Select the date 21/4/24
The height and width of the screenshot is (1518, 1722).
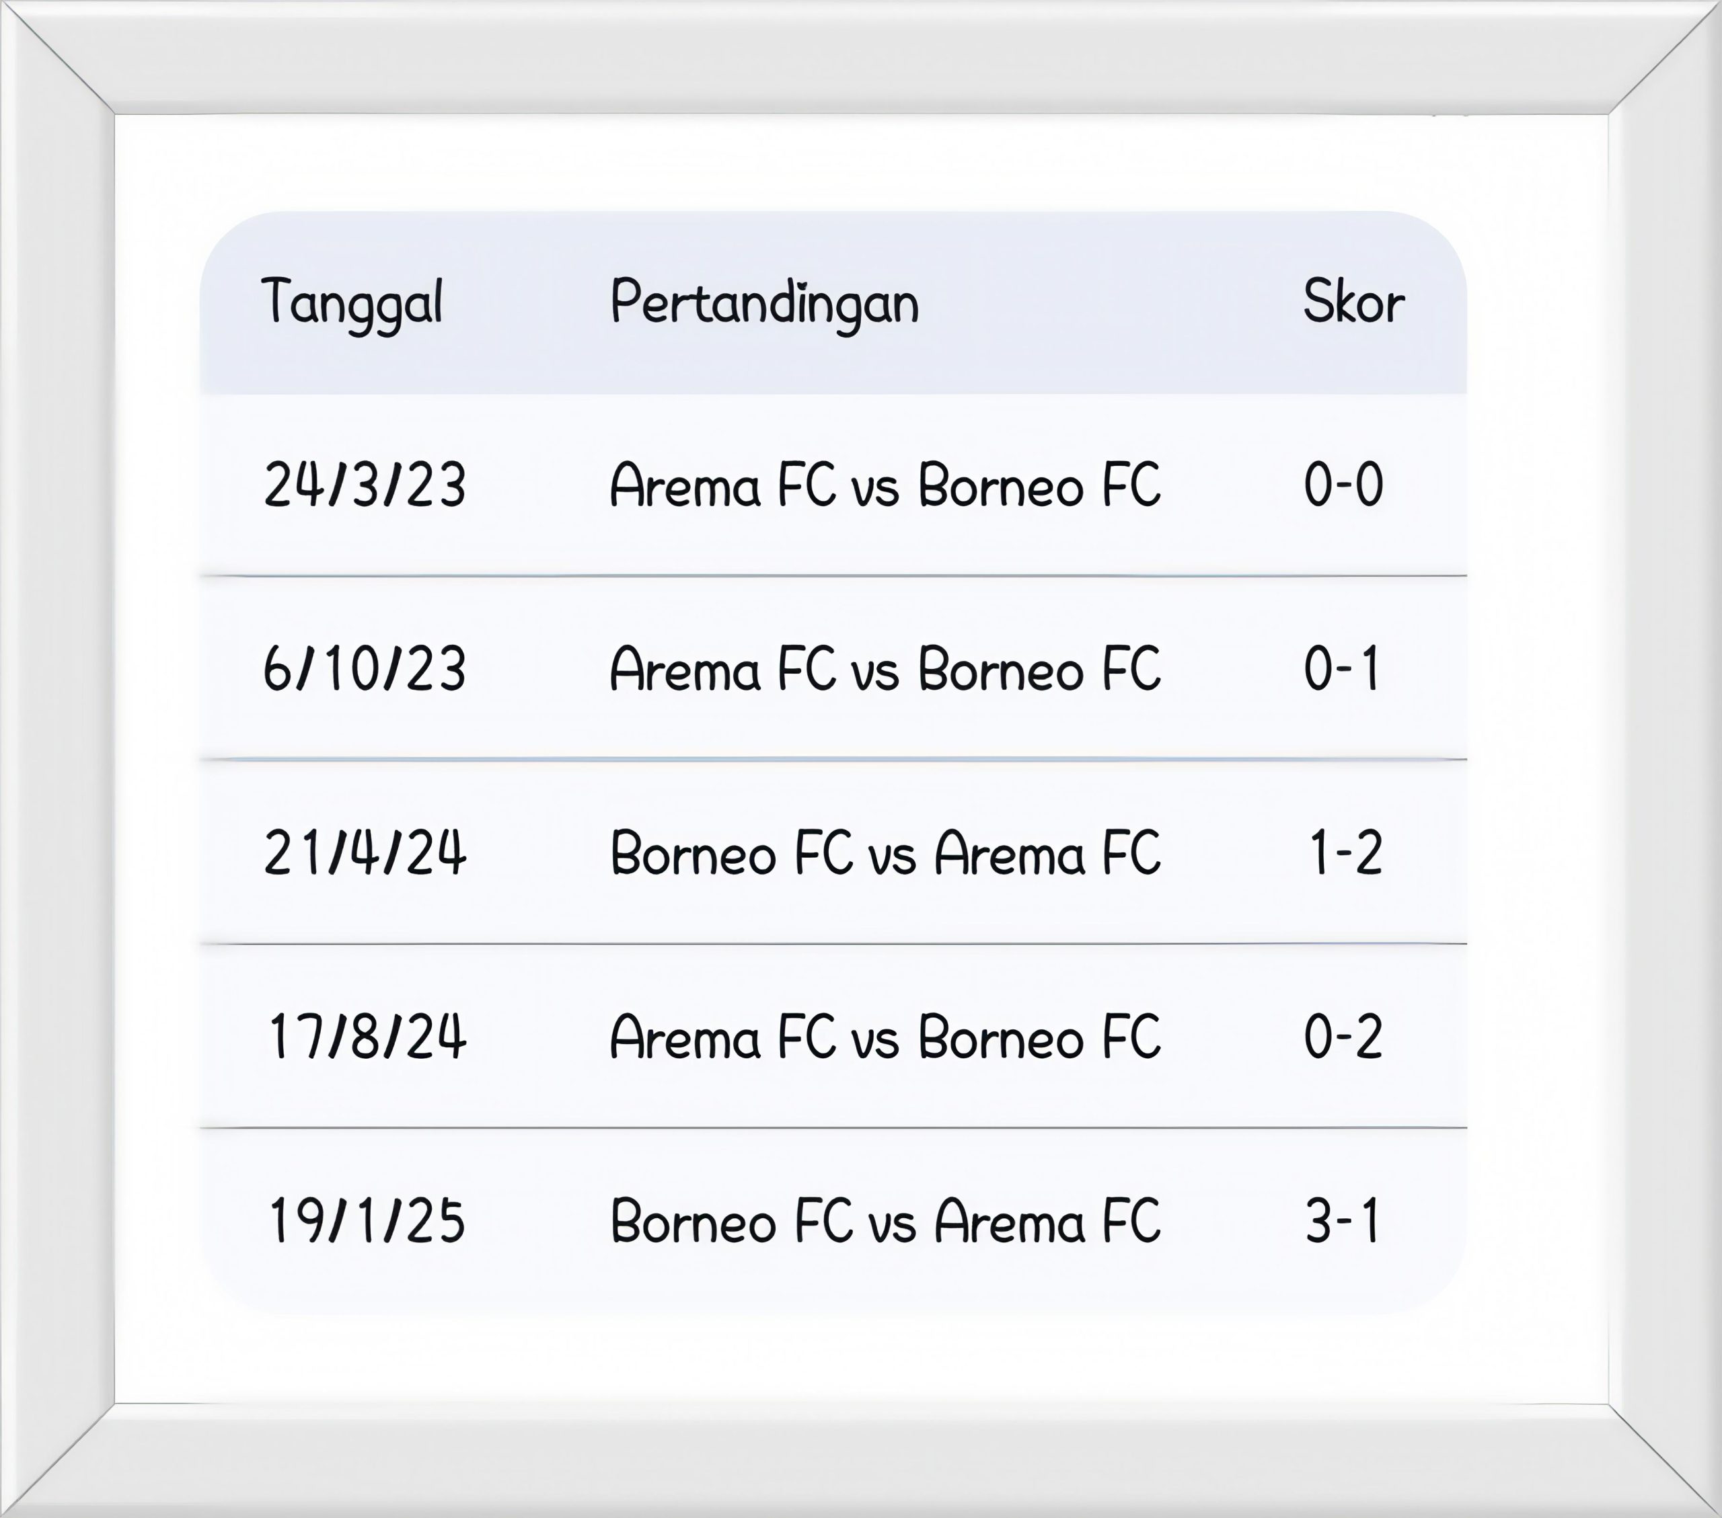coord(364,854)
